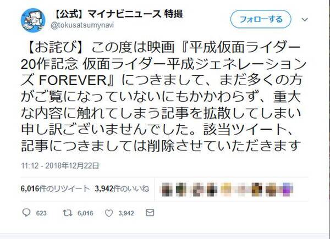
Task: Click the 11:12 - 2018年12月22日 timestamp
Action: pyautogui.click(x=60, y=165)
